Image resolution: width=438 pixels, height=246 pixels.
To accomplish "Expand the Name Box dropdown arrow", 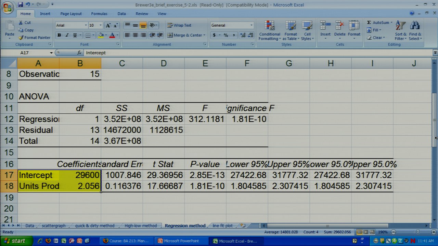I will click(51, 53).
